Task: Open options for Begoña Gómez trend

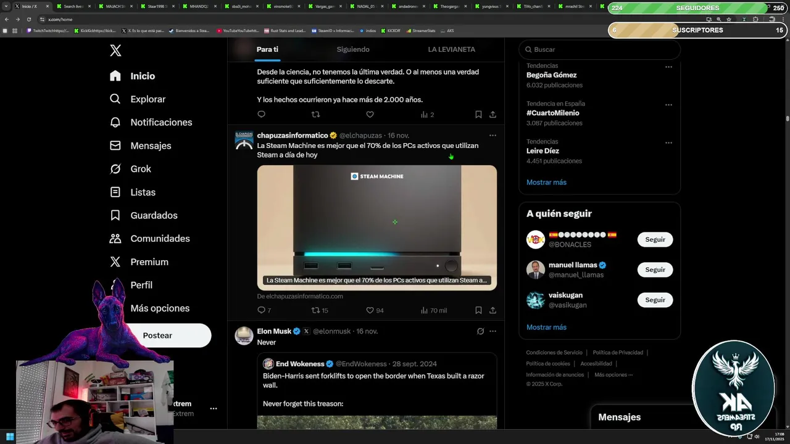Action: click(668, 67)
